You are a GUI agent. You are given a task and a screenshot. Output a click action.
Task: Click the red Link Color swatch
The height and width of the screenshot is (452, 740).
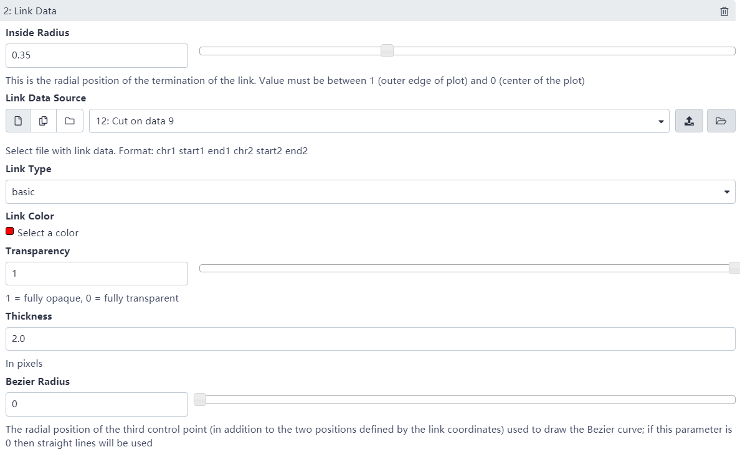[10, 231]
